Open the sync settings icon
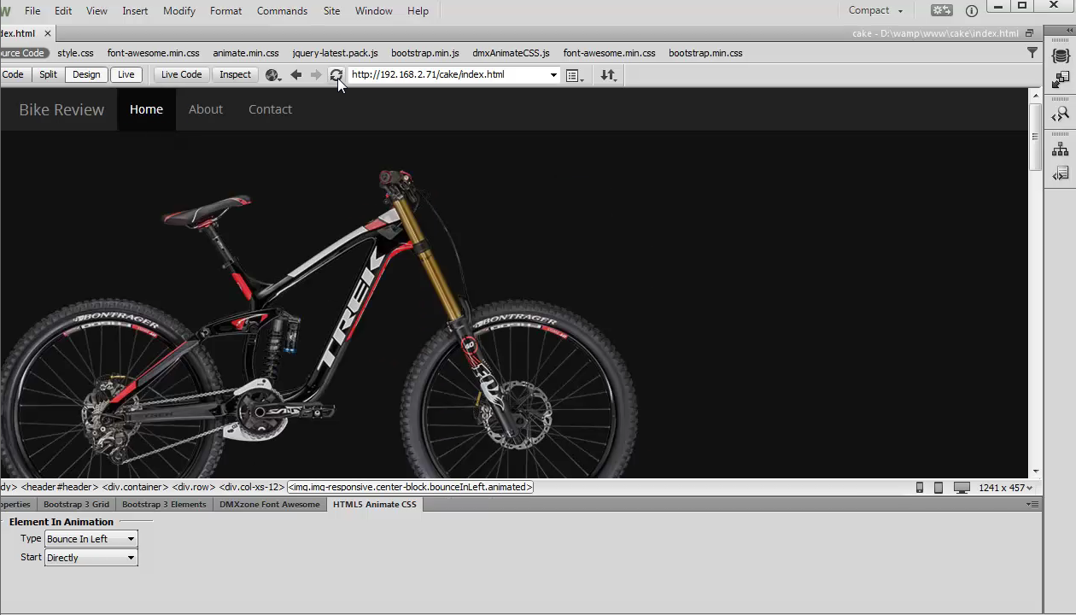 (942, 11)
